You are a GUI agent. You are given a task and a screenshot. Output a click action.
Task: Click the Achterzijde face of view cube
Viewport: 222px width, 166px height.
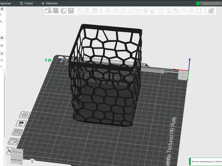16,160
